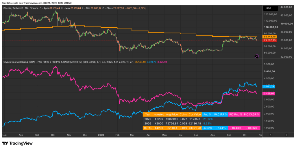Click the -18.43% PIC PnL cell

point(235,128)
